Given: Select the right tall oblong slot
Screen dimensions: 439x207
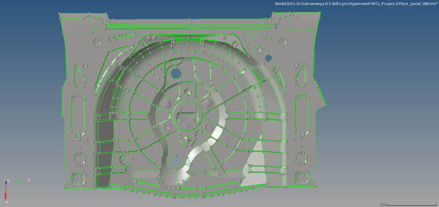Looking at the screenshot, I should click(x=302, y=114).
